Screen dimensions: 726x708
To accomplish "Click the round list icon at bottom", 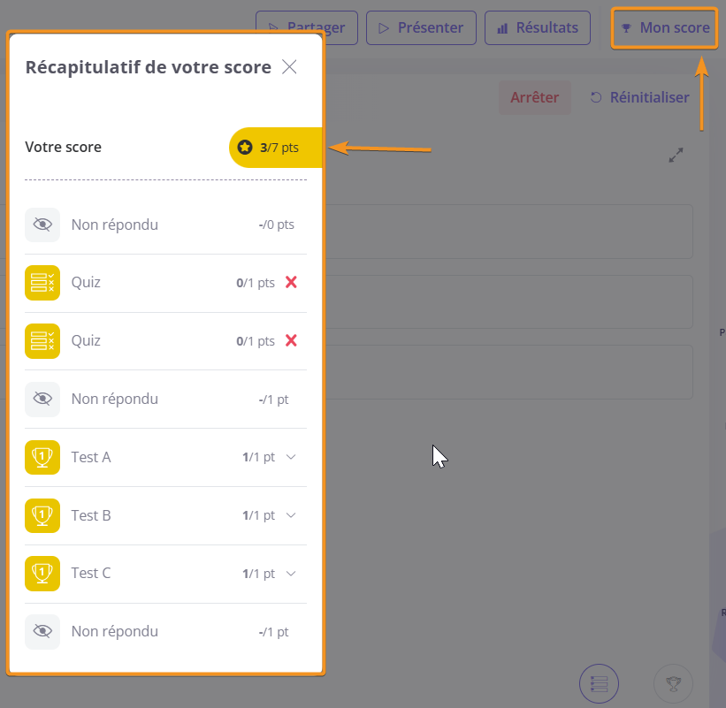I will [x=599, y=683].
